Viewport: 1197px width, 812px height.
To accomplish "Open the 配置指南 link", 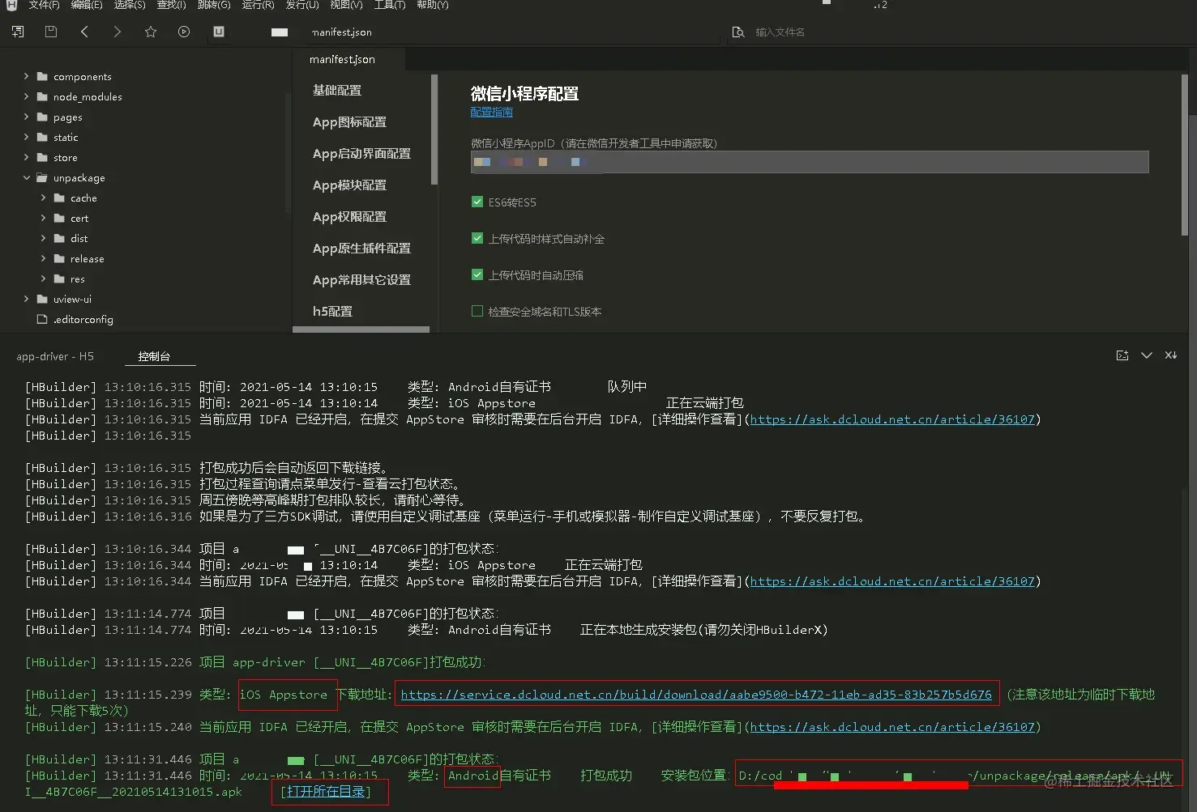I will click(491, 112).
